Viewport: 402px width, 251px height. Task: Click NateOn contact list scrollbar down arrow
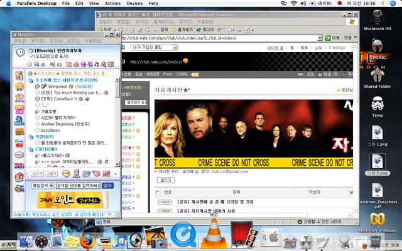(117, 164)
